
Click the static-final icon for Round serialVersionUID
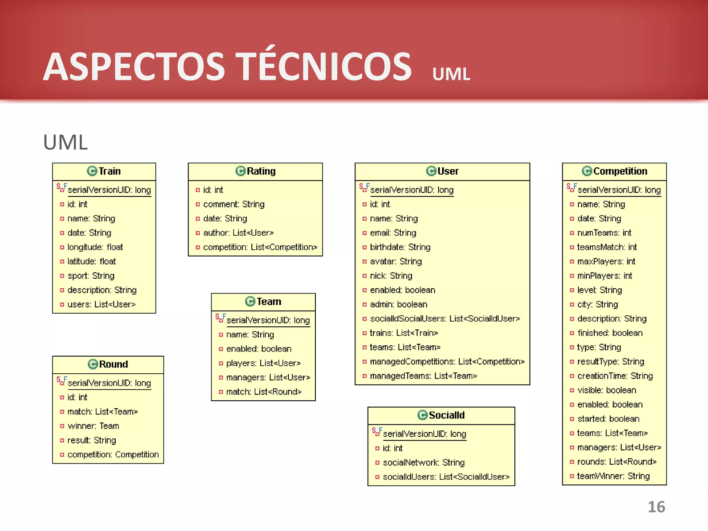tap(62, 381)
